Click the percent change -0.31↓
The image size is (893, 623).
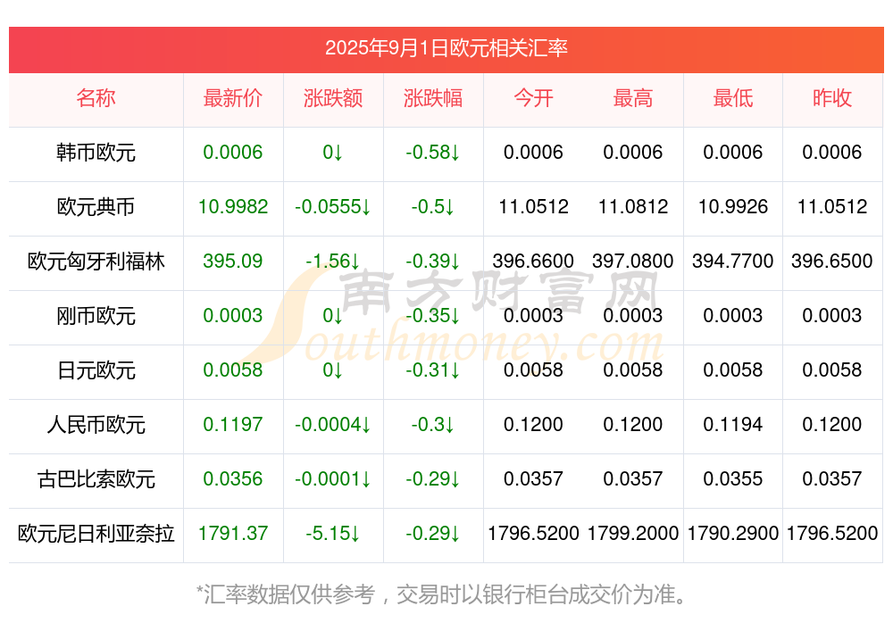[x=433, y=370]
